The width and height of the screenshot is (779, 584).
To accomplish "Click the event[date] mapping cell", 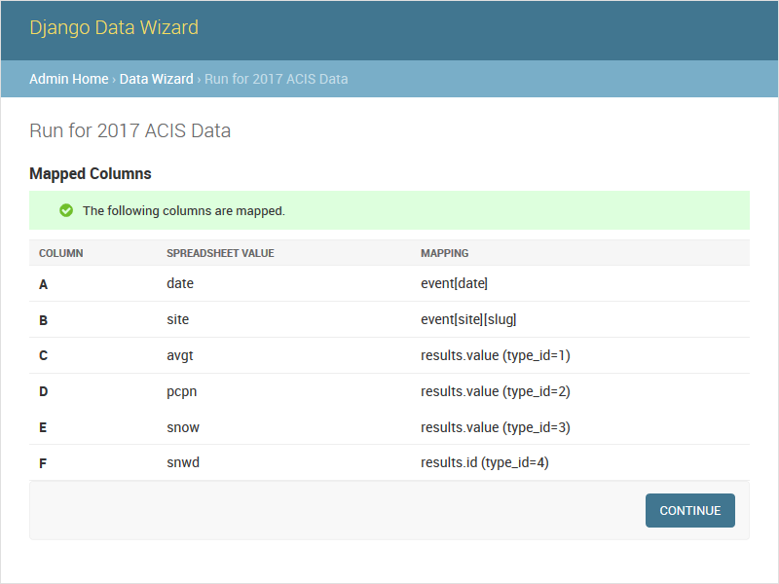I will click(x=454, y=284).
